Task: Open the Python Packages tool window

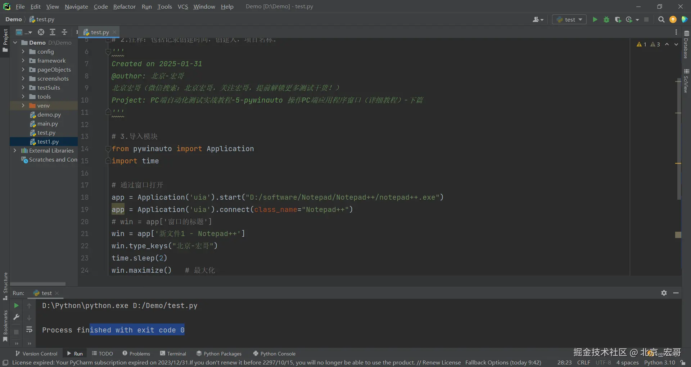Action: tap(219, 354)
